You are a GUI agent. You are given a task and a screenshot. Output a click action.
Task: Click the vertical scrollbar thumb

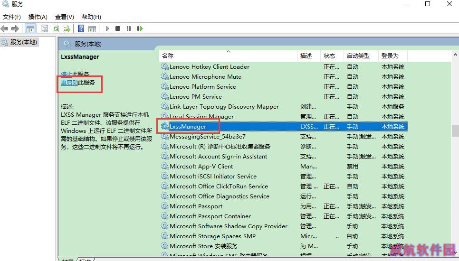point(455,130)
